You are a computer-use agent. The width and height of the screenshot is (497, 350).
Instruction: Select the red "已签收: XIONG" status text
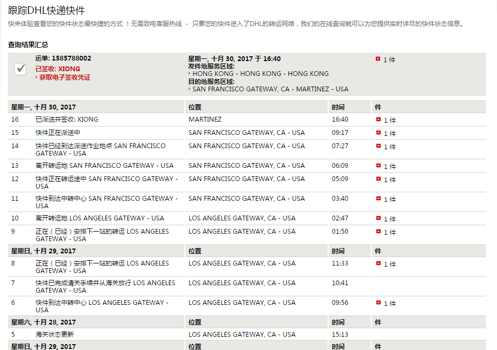tap(58, 69)
